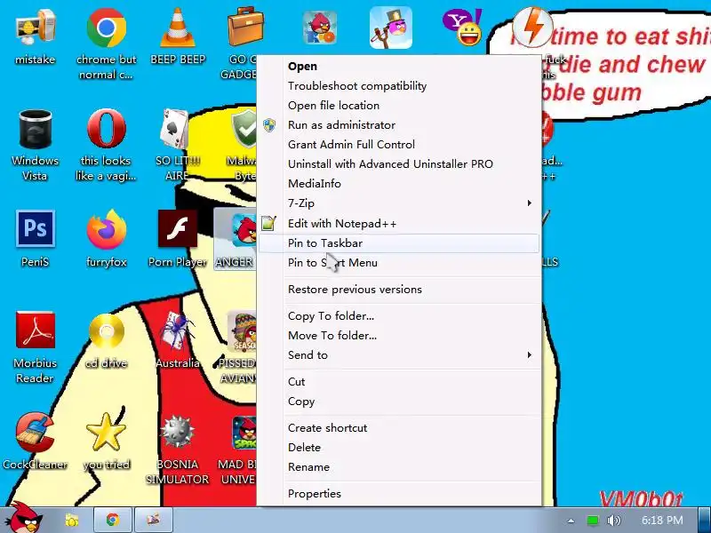The height and width of the screenshot is (533, 711).
Task: Choose 'Pin to Start Menu'
Action: pos(399,262)
